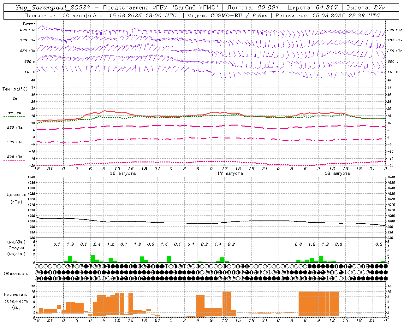The width and height of the screenshot is (404, 323).
Task: Click the 2м temperature legend entry
Action: [x=15, y=99]
